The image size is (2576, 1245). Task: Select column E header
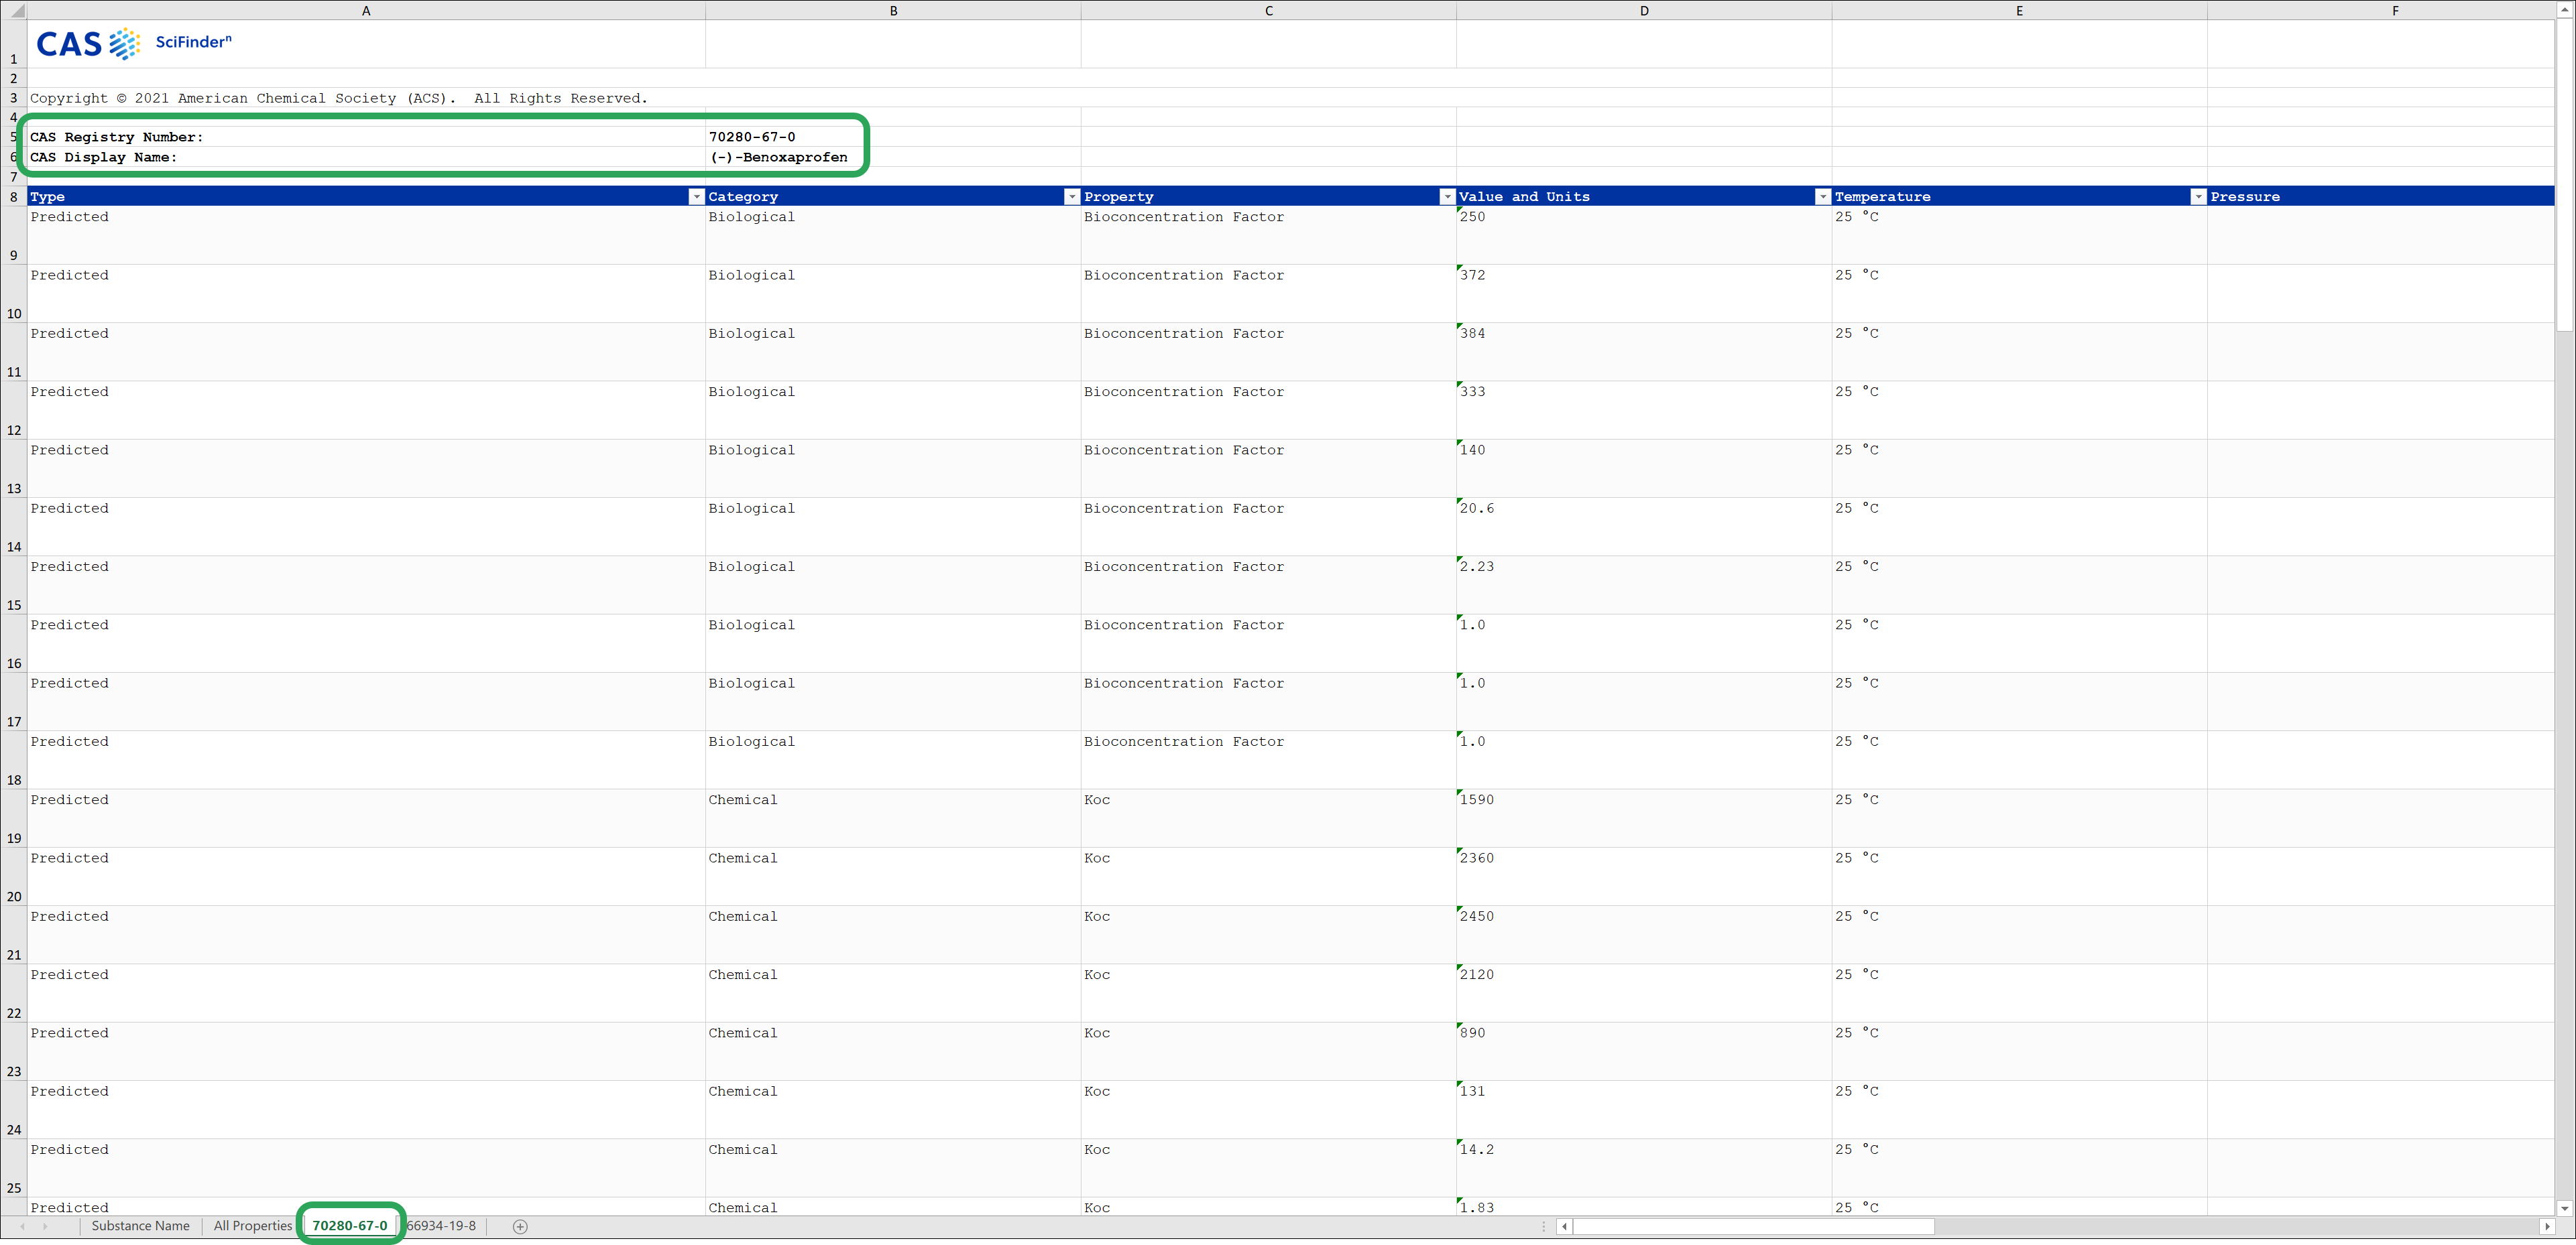coord(2019,11)
